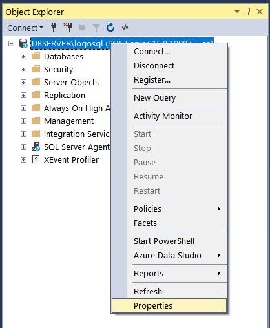Image resolution: width=270 pixels, height=328 pixels.
Task: Select the Security tree item label
Action: pos(59,70)
